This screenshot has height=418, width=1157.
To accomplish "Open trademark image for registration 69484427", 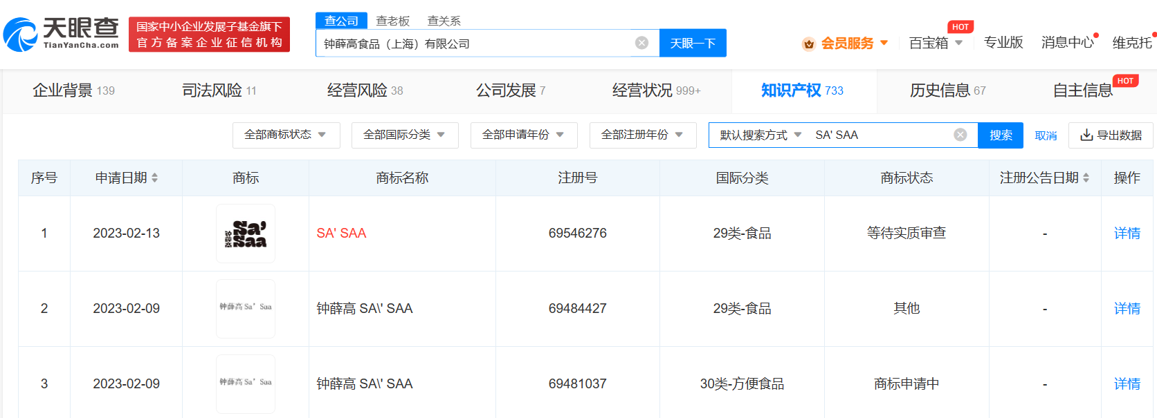I will [246, 308].
